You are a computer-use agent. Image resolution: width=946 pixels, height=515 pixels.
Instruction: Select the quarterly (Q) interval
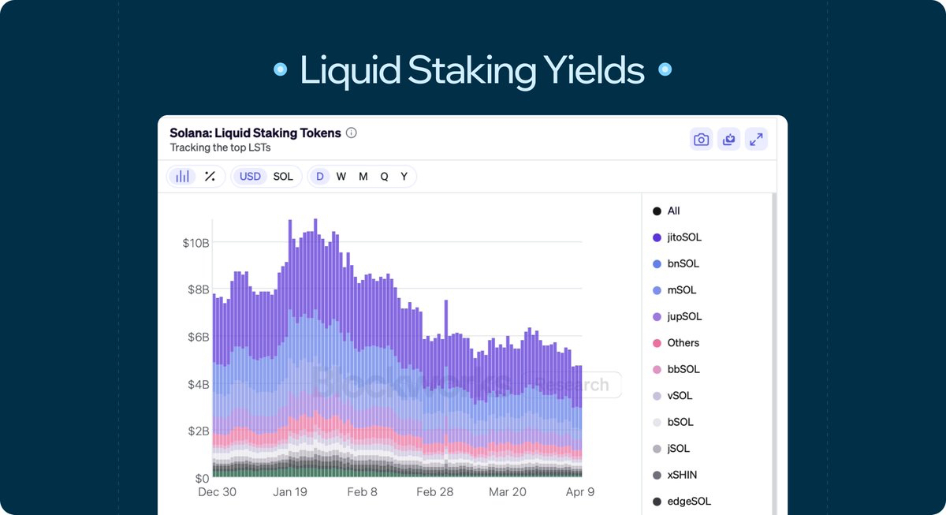[384, 177]
